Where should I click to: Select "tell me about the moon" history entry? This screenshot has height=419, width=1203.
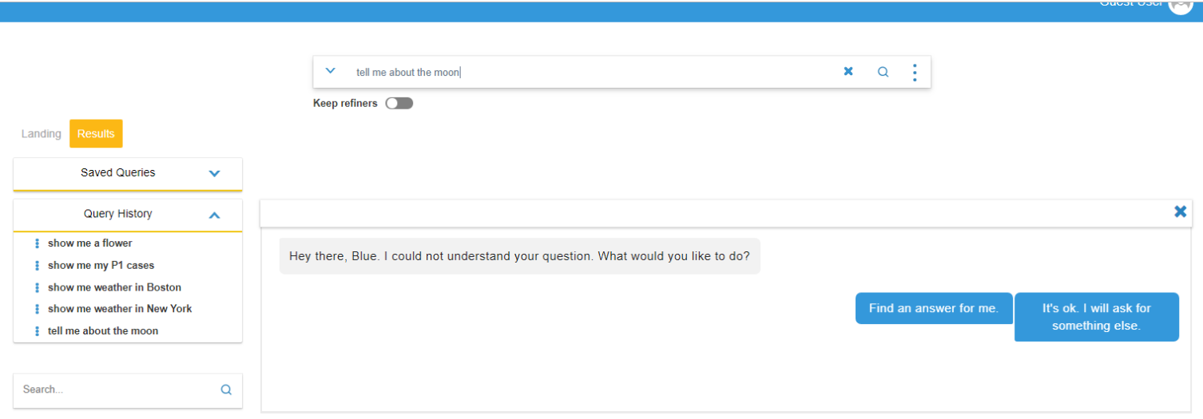[x=103, y=331]
